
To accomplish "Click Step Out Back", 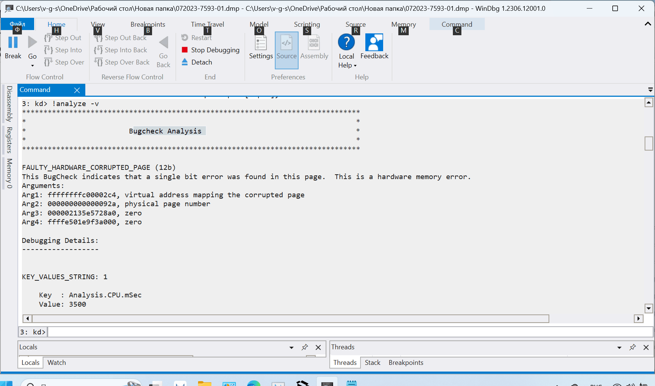I will tap(121, 38).
